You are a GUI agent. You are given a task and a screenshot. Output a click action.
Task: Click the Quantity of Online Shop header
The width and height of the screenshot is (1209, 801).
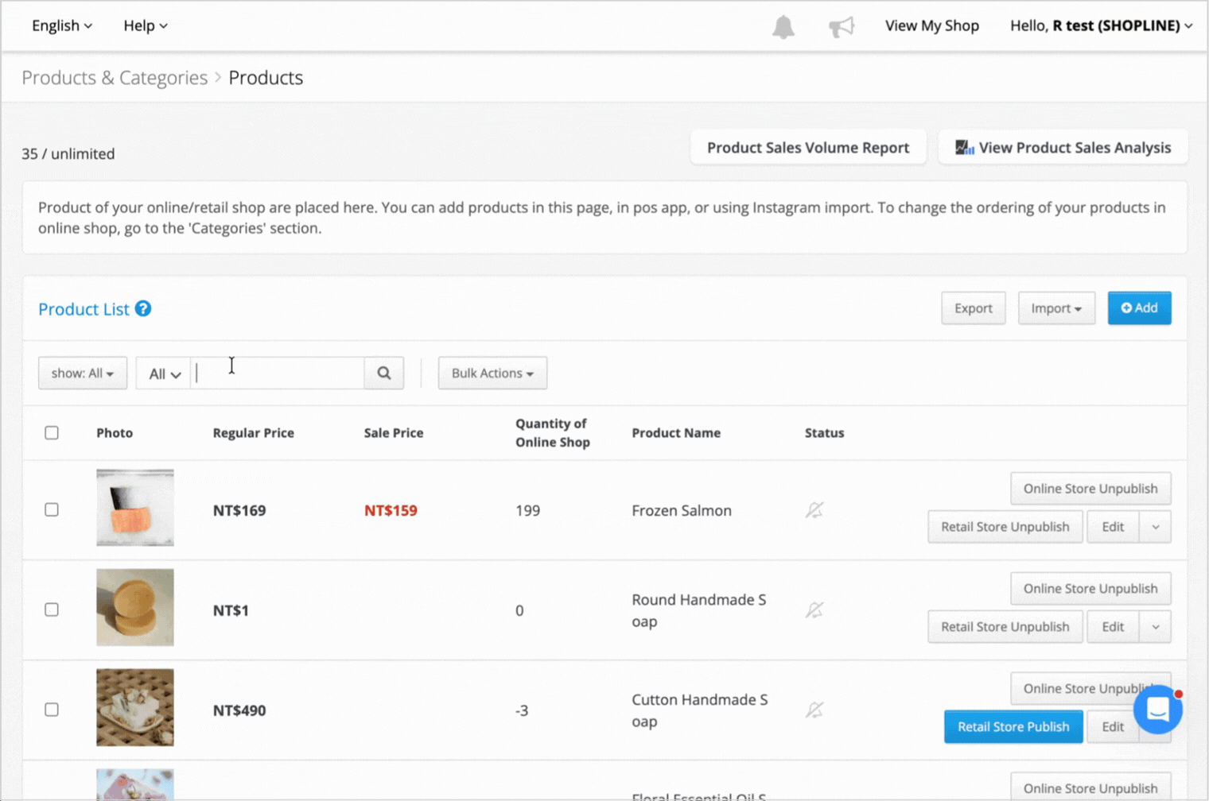553,433
